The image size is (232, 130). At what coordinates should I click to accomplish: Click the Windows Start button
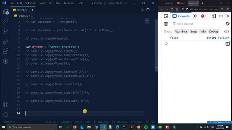3,127
